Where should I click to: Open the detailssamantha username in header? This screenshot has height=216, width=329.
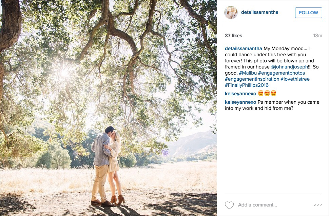(x=259, y=12)
